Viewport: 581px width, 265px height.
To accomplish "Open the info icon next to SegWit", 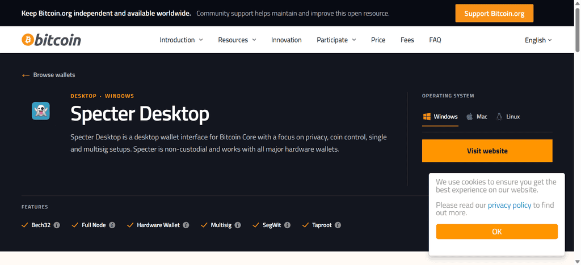I will [287, 225].
